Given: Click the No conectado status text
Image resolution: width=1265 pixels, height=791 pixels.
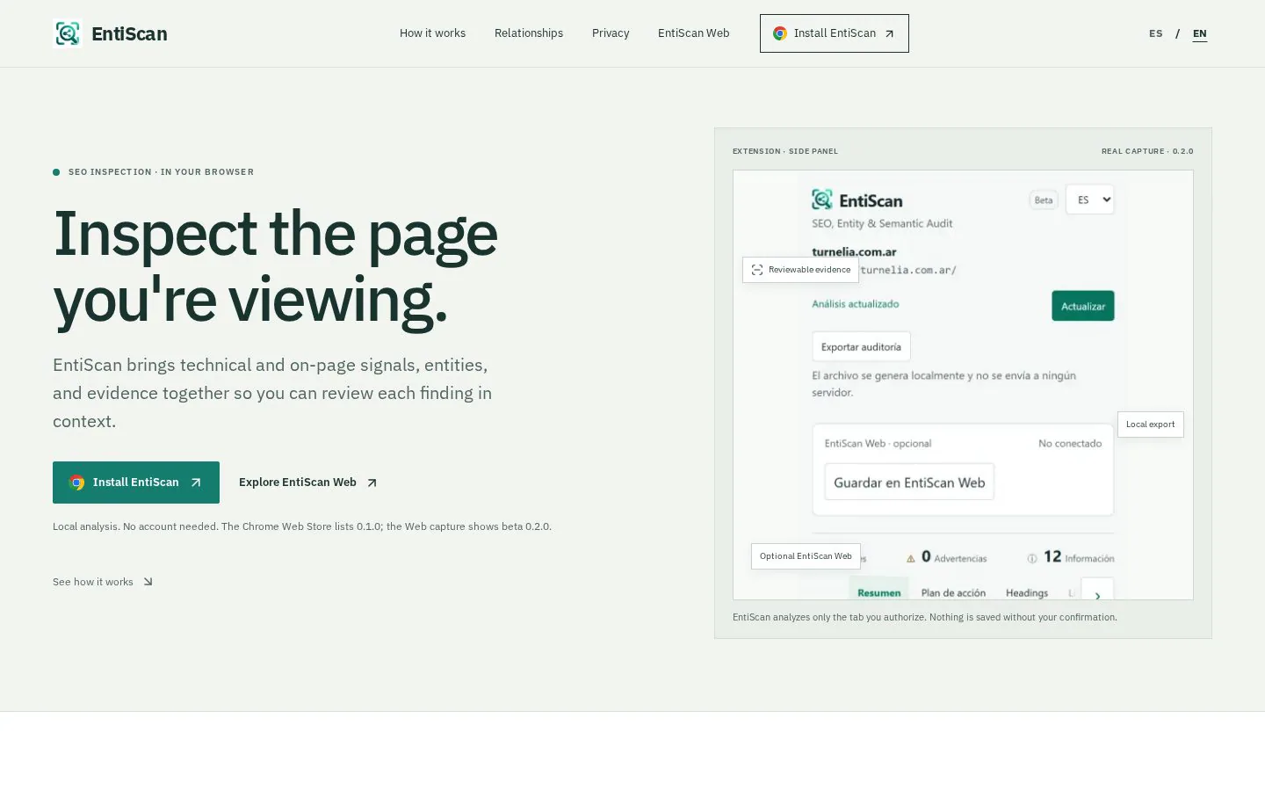Looking at the screenshot, I should tap(1070, 444).
